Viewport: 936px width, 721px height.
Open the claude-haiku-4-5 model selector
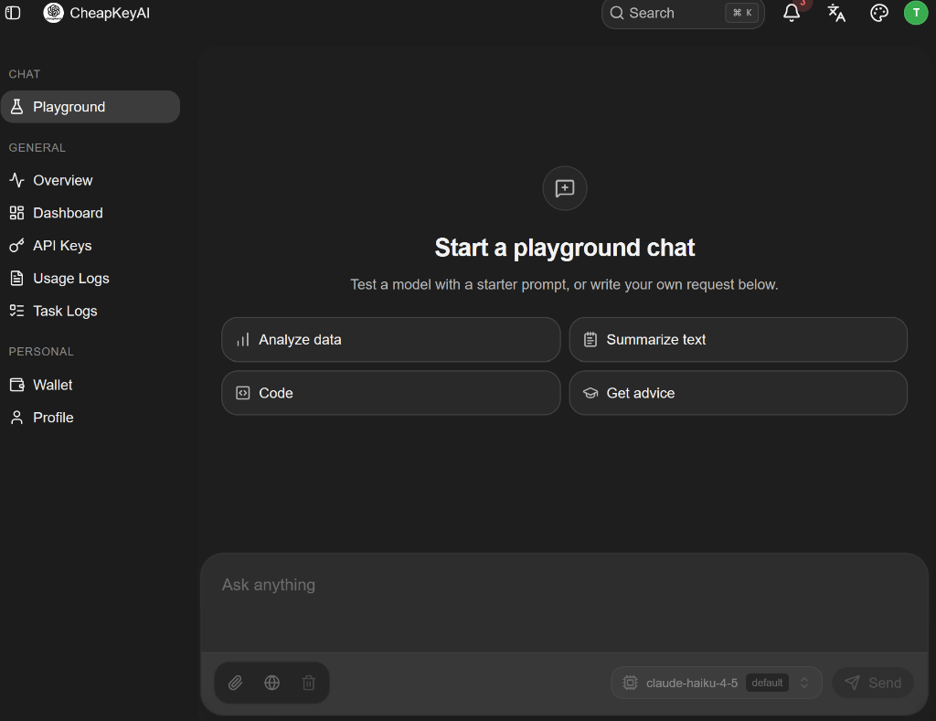pyautogui.click(x=717, y=683)
